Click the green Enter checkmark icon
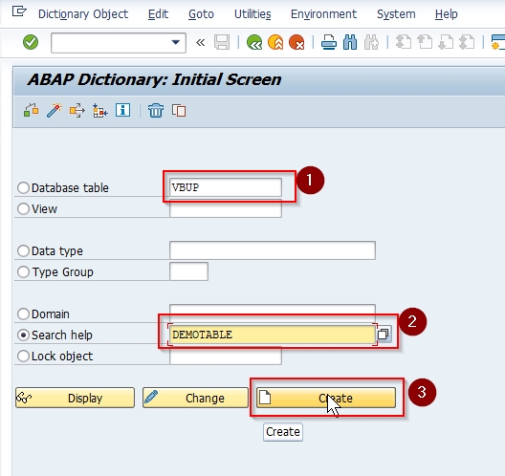The width and height of the screenshot is (505, 476). (31, 42)
